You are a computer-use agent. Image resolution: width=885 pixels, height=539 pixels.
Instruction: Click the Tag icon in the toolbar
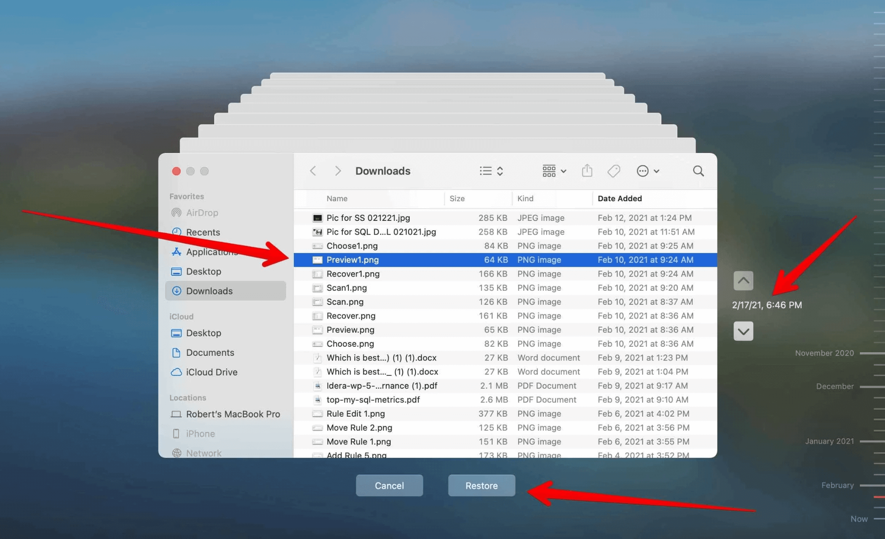[x=614, y=171]
